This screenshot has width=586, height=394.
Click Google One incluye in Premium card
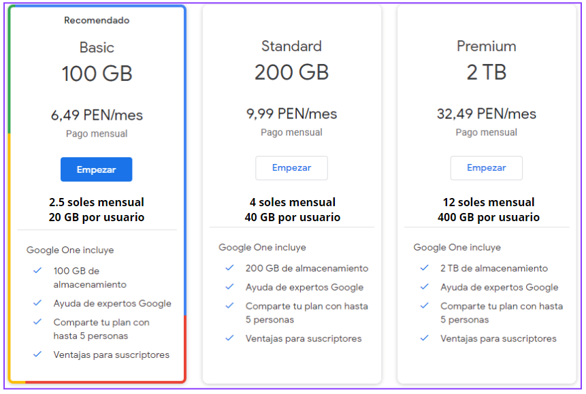457,247
